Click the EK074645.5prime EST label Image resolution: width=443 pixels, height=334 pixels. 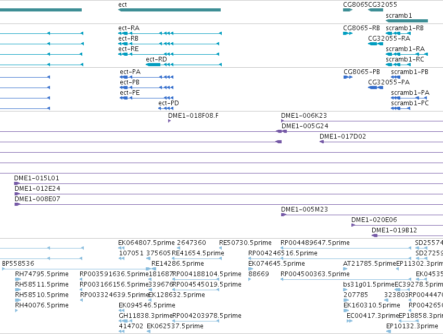point(276,264)
